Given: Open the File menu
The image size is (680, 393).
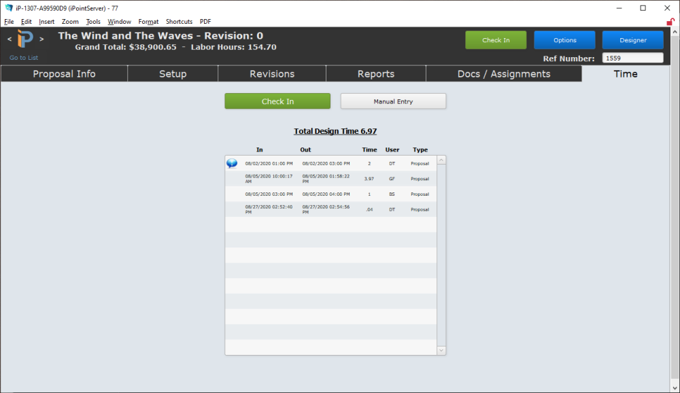Looking at the screenshot, I should [9, 21].
